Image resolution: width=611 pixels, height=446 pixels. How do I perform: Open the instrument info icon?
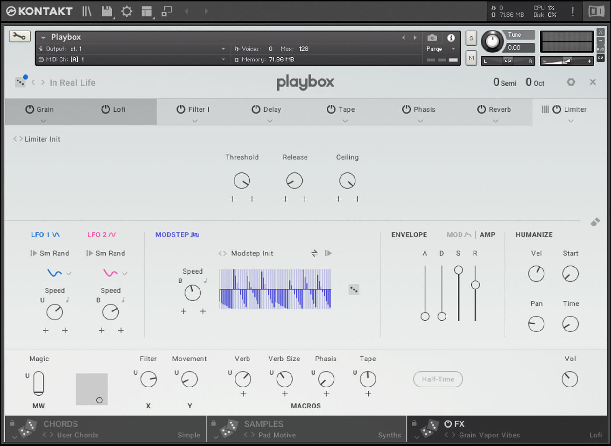tap(451, 38)
